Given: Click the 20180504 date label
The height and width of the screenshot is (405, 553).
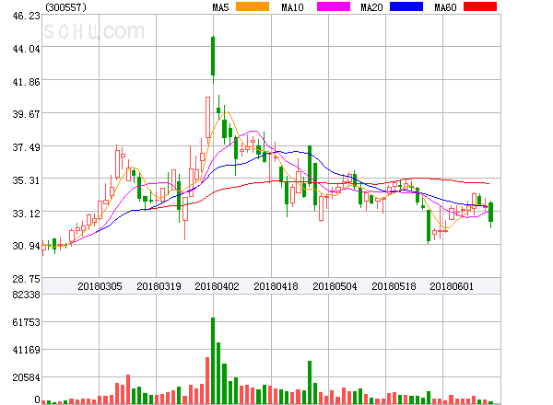Looking at the screenshot, I should pyautogui.click(x=335, y=286).
